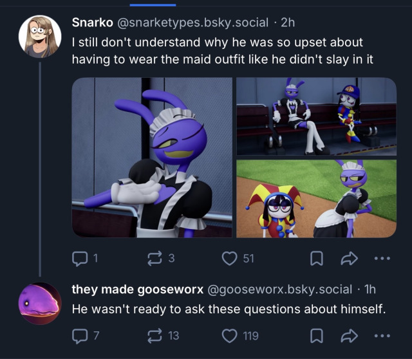412x359 pixels.
Task: Open the baseball field image with jester
Action: pos(316,199)
